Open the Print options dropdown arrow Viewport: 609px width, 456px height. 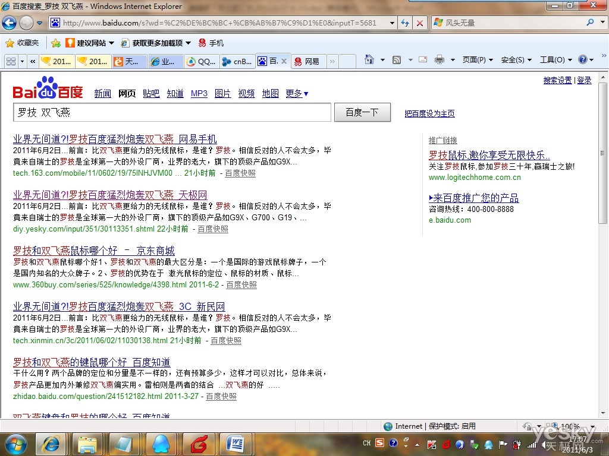[452, 60]
